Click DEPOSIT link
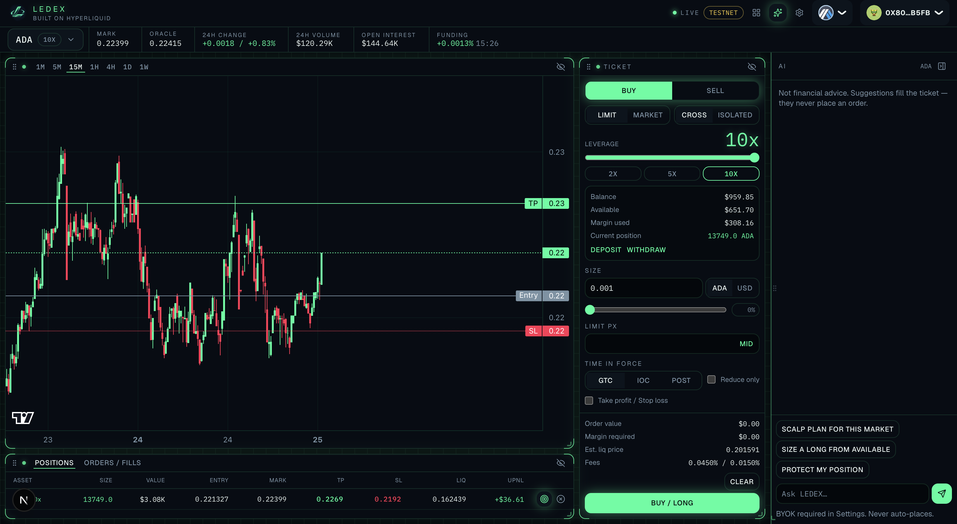This screenshot has height=524, width=957. [x=605, y=250]
